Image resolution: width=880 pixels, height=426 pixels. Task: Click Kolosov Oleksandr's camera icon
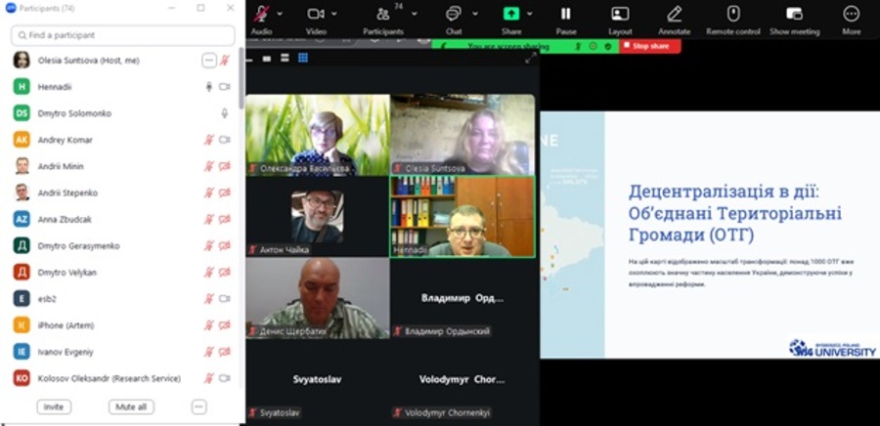point(225,378)
